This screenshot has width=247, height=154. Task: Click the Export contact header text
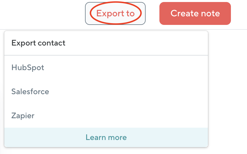click(38, 43)
